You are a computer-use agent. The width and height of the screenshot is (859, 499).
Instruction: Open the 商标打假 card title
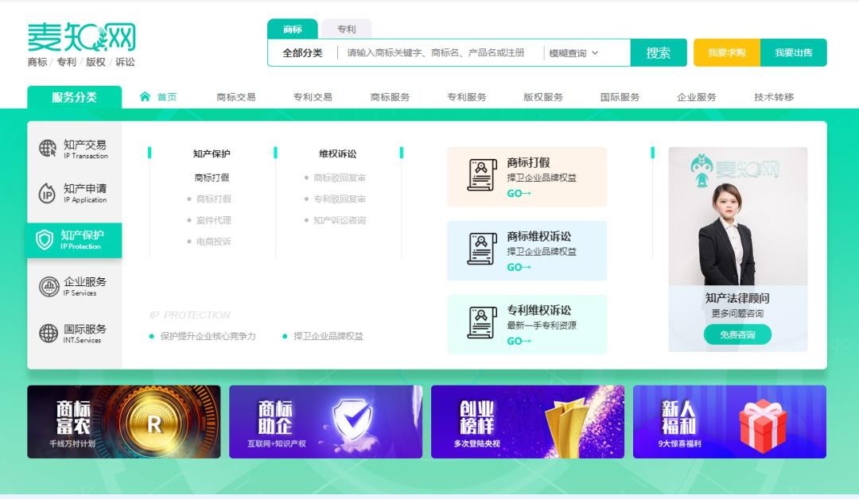coord(529,163)
